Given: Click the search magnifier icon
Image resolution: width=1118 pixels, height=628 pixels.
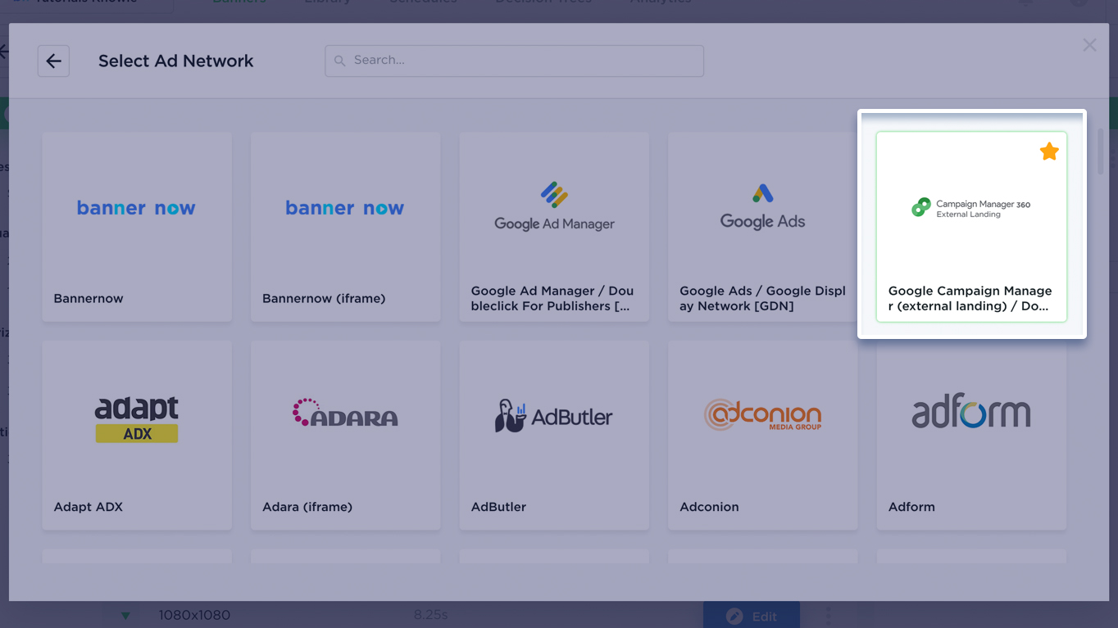Looking at the screenshot, I should click(x=339, y=61).
